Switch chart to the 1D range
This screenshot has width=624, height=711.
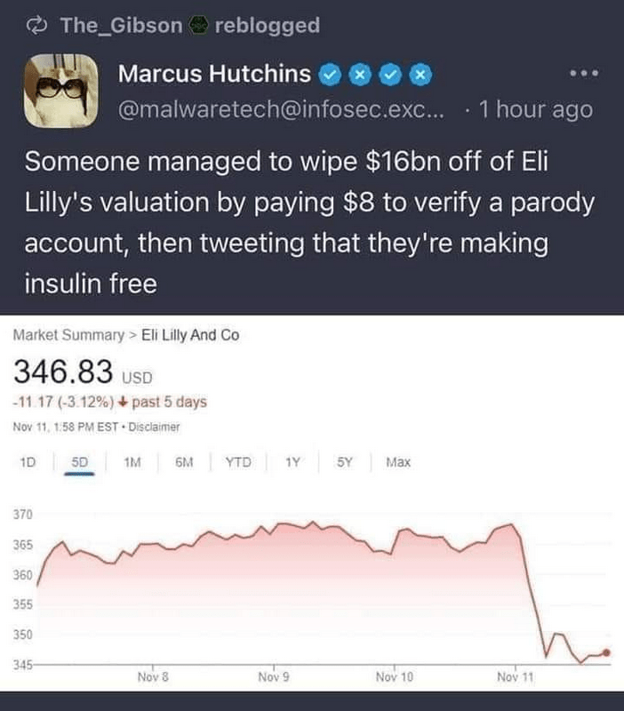click(x=28, y=463)
